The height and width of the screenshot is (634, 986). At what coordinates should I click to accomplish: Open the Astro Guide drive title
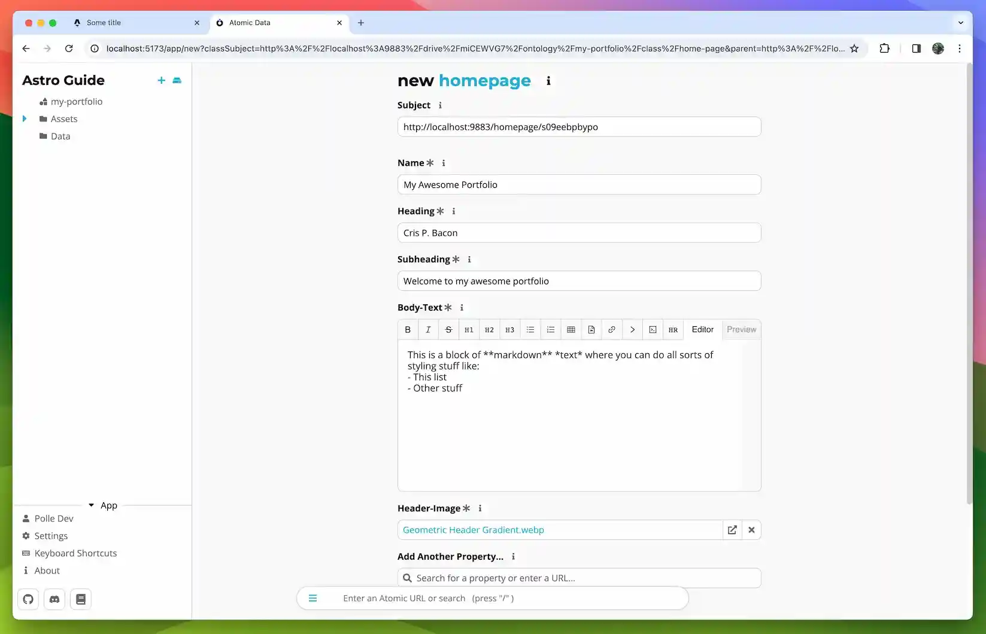(x=63, y=80)
